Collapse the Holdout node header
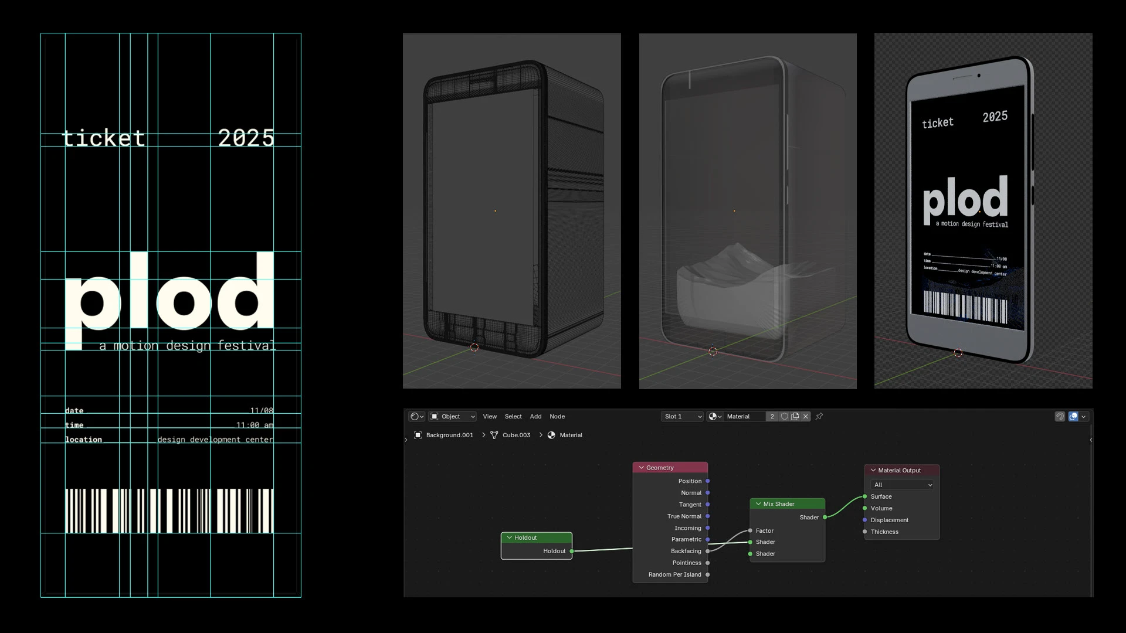 pos(510,537)
